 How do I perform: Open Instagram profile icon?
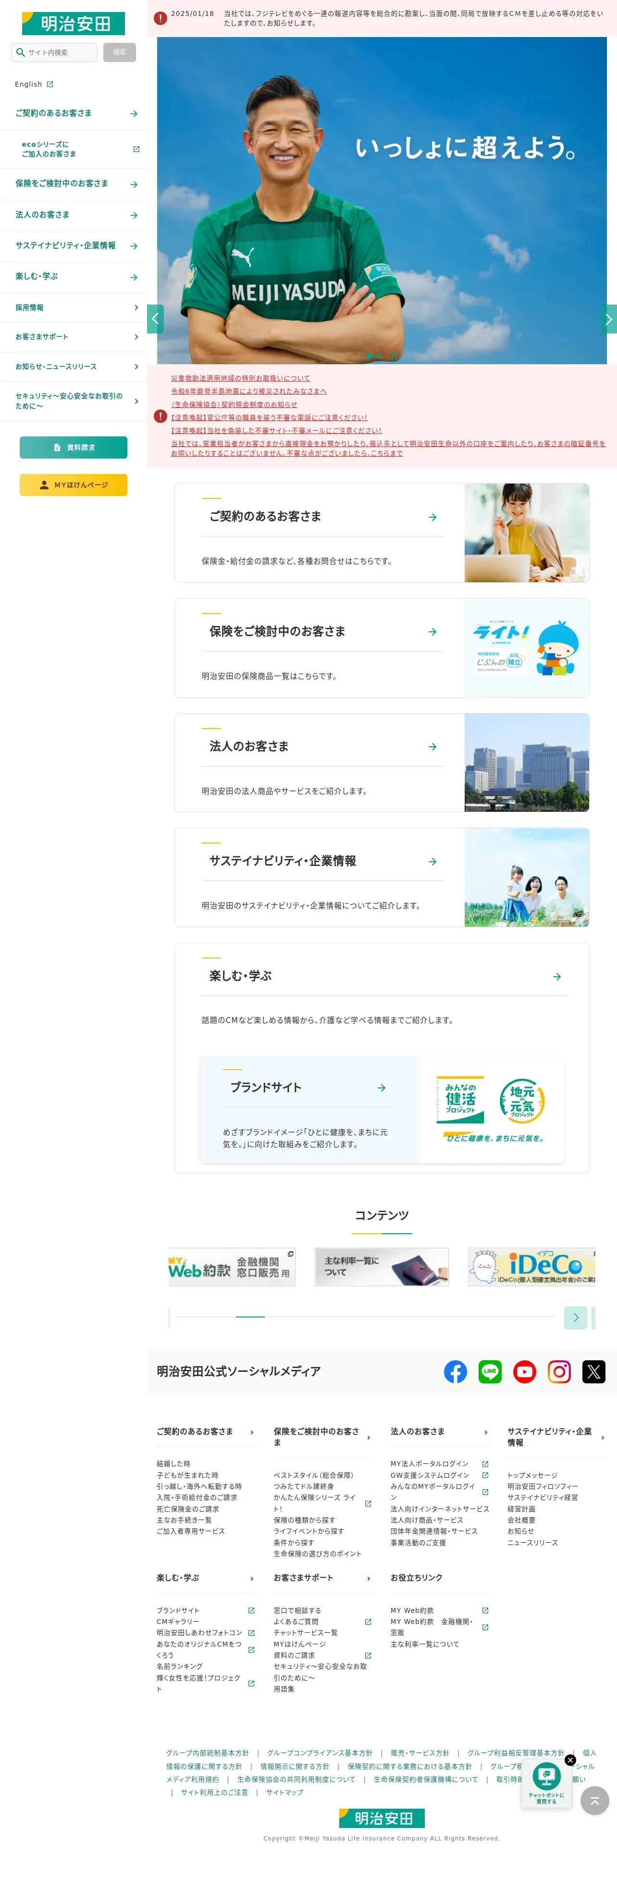[559, 1371]
